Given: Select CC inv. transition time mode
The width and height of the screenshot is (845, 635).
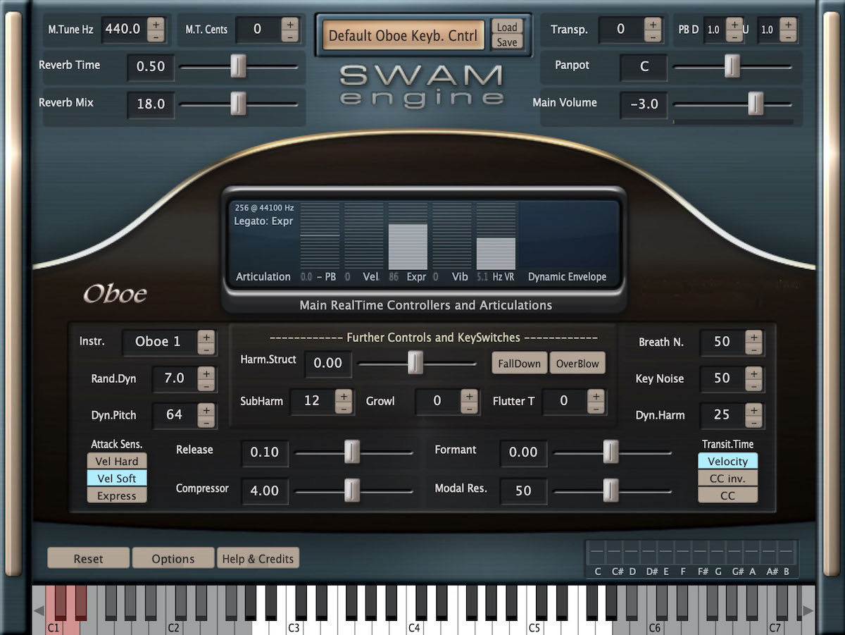Looking at the screenshot, I should [x=728, y=479].
